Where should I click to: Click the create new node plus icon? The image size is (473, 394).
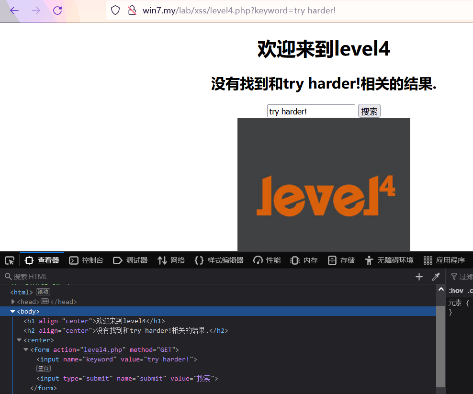[419, 276]
